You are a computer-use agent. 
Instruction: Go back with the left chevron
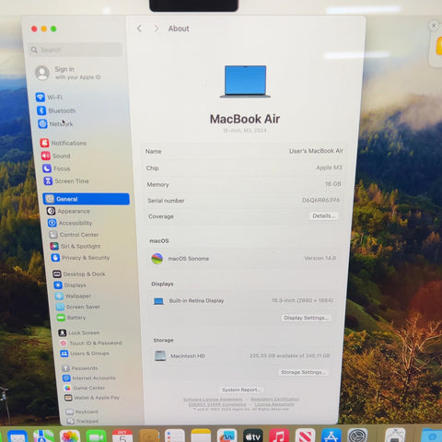[139, 29]
